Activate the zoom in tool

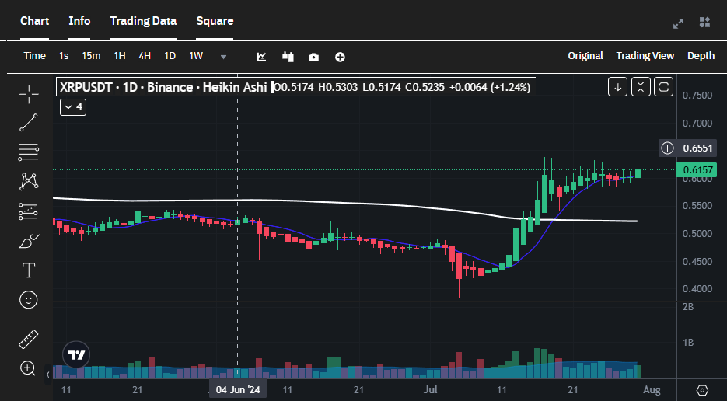tap(28, 368)
